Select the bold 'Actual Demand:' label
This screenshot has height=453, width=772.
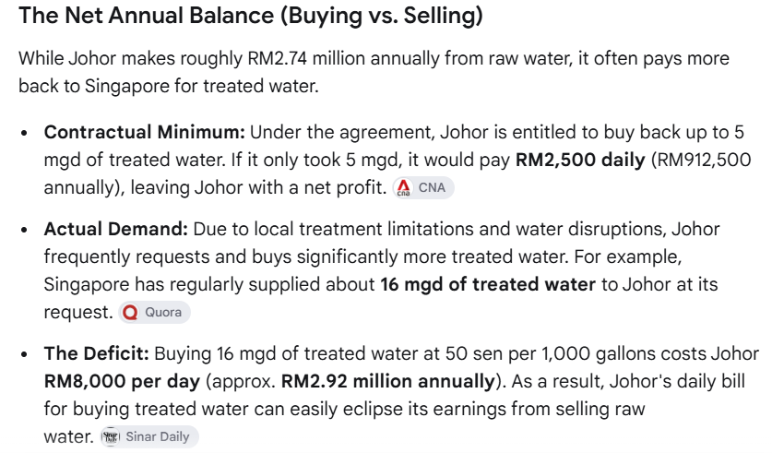pyautogui.click(x=115, y=229)
